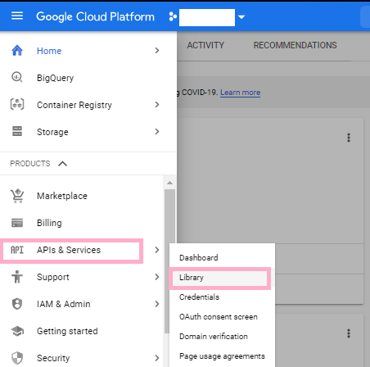This screenshot has width=370, height=367.
Task: Expand the Security submenu chevron
Action: [157, 358]
